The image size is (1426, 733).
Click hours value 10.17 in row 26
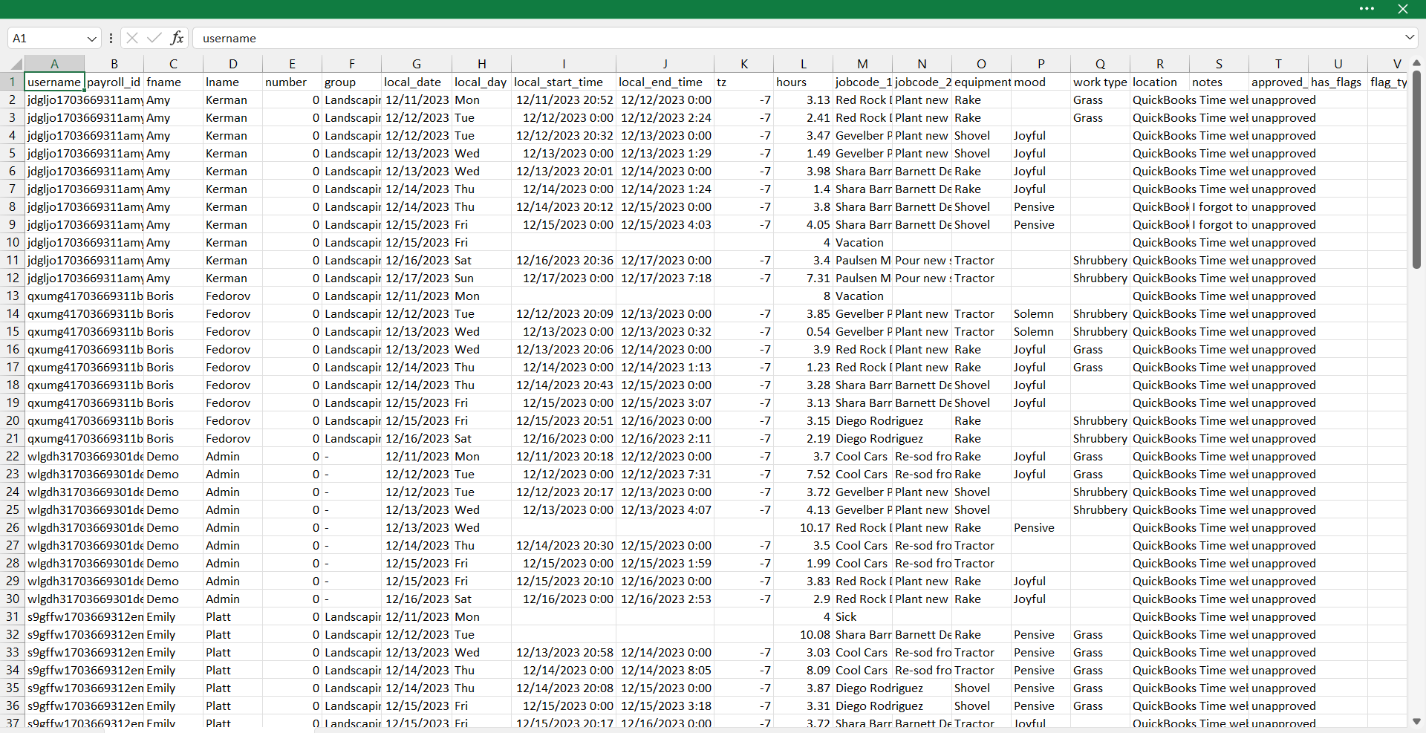pos(803,527)
